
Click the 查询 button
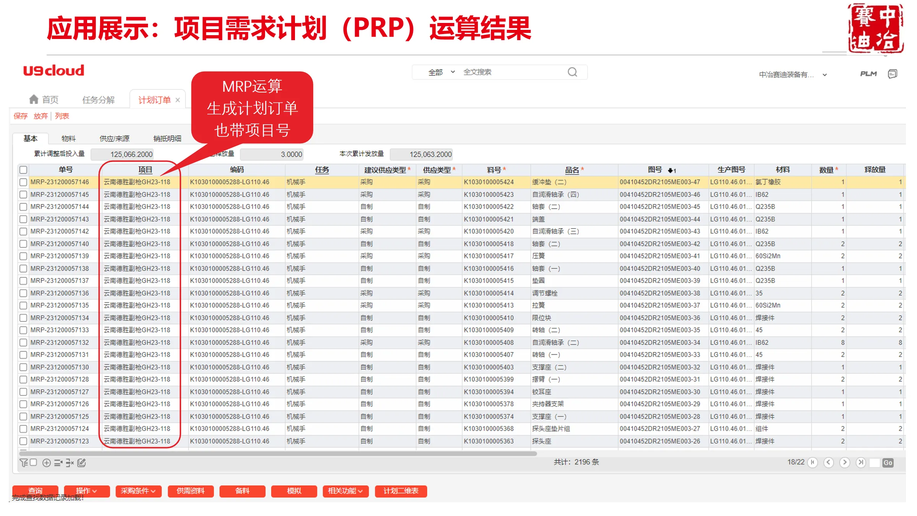tap(35, 491)
